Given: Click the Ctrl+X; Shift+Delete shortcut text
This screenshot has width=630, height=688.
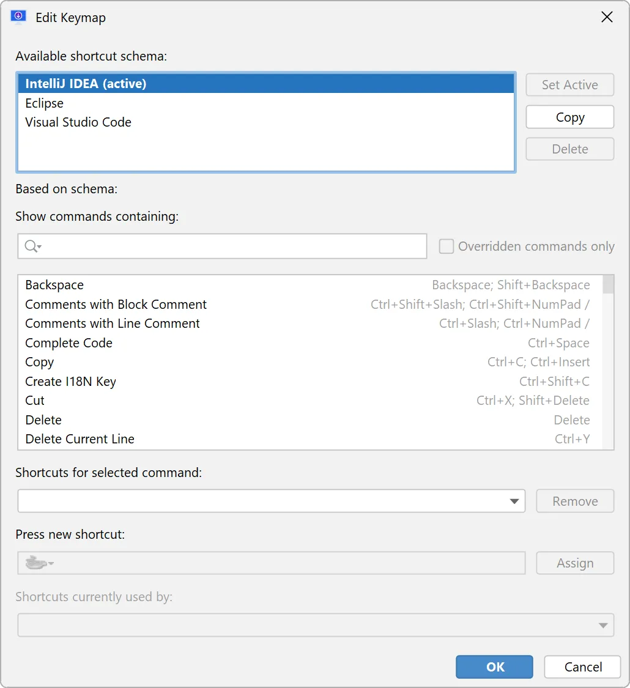Looking at the screenshot, I should (x=533, y=400).
